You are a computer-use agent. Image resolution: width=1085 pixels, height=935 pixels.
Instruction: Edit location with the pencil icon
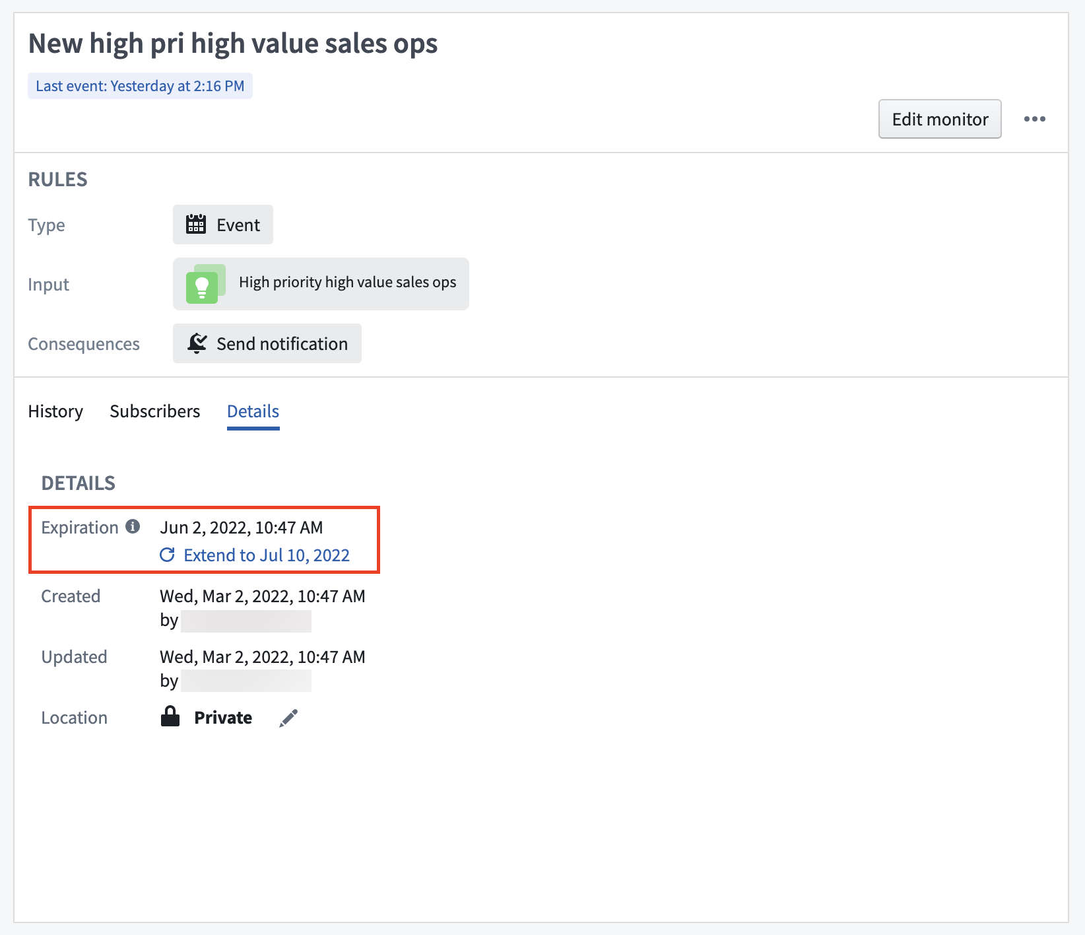288,718
